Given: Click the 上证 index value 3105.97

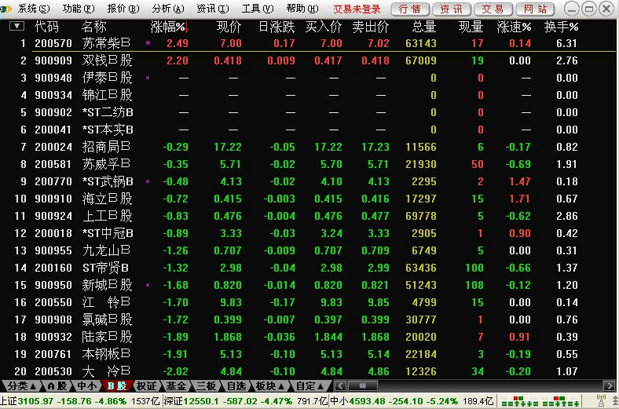Looking at the screenshot, I should [x=35, y=401].
